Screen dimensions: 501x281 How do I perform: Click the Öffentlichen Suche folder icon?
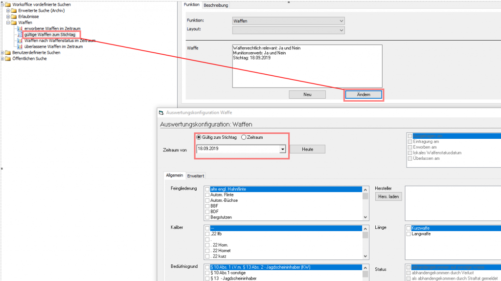[x=7, y=59]
